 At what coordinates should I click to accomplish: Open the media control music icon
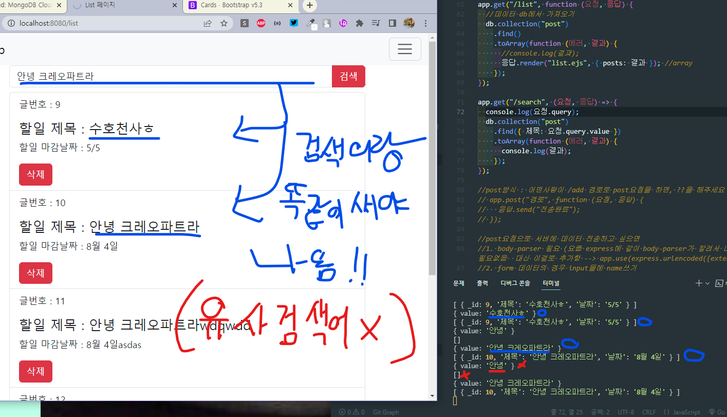(376, 23)
